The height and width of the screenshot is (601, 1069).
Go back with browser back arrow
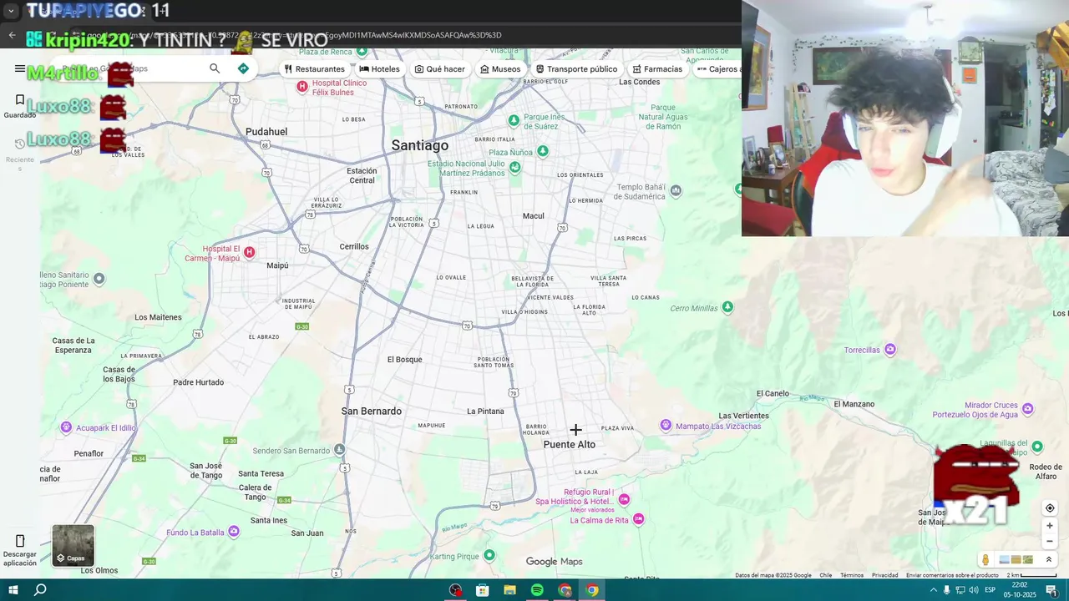[x=12, y=35]
